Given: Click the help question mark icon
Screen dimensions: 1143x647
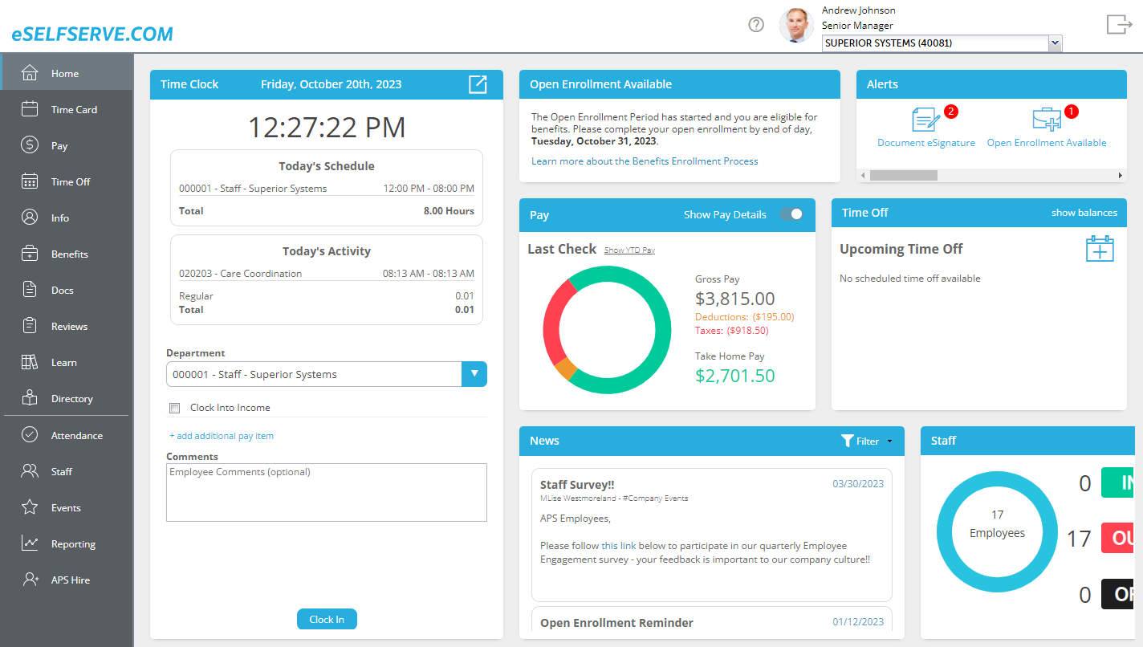Looking at the screenshot, I should pyautogui.click(x=755, y=25).
